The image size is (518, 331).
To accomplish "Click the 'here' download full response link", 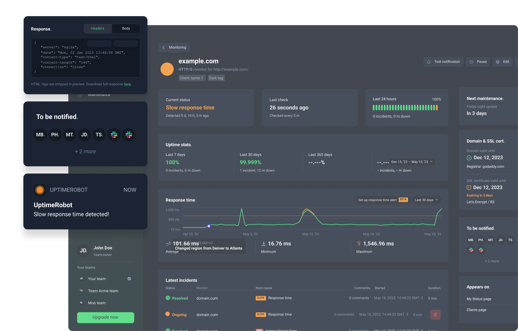I will pos(127,84).
